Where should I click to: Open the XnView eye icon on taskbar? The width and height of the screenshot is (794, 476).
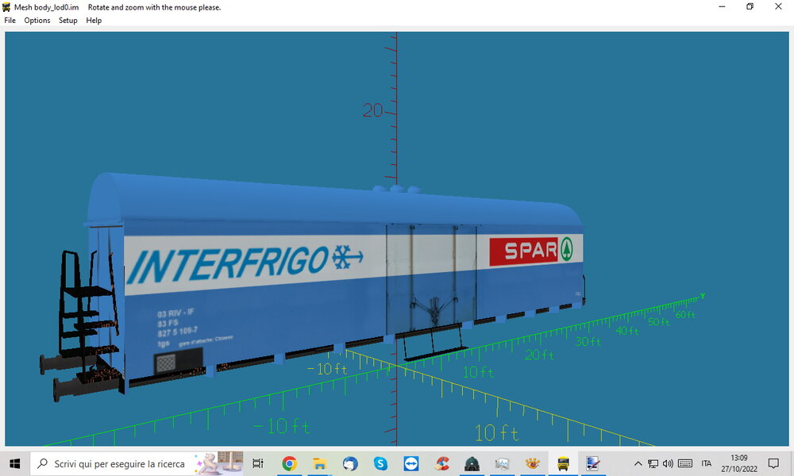(x=533, y=463)
